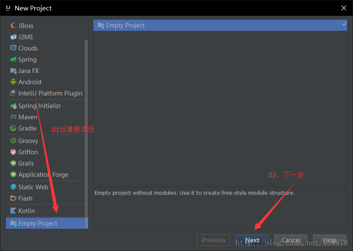Select Griffon project type
Viewport: 353px width, 251px height.
point(45,152)
